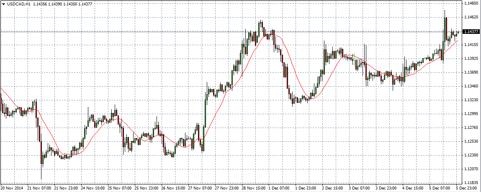Click the 4 Dec 15:00 time label

pyautogui.click(x=412, y=187)
